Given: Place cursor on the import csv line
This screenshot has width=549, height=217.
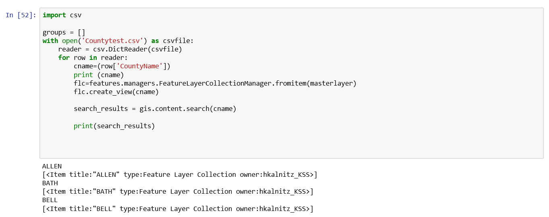Looking at the screenshot, I should 62,15.
